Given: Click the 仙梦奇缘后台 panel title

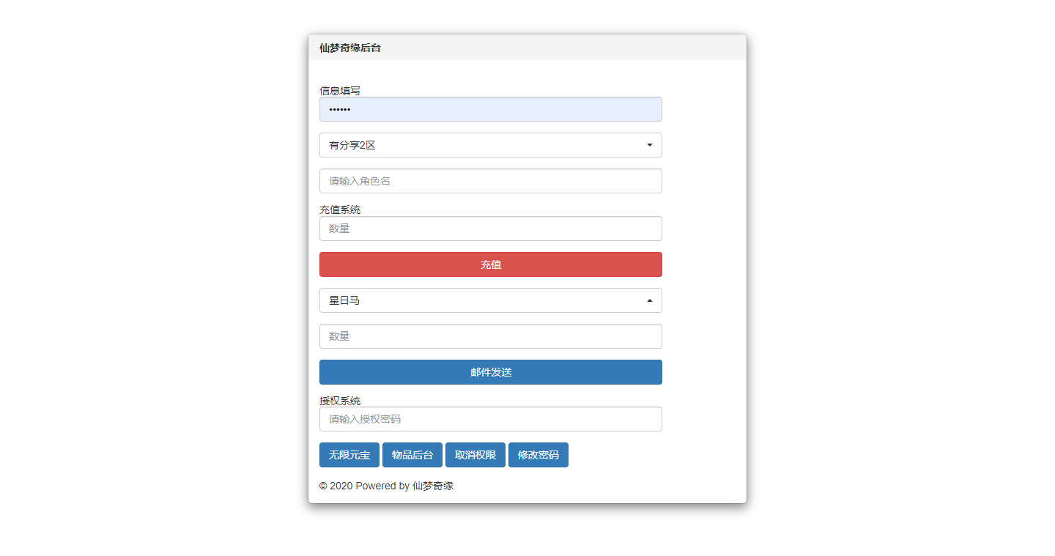Looking at the screenshot, I should [x=350, y=48].
